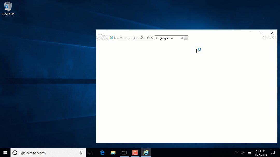Click the Internet Explorer forward arrow button
The image size is (280, 157).
pyautogui.click(x=106, y=38)
